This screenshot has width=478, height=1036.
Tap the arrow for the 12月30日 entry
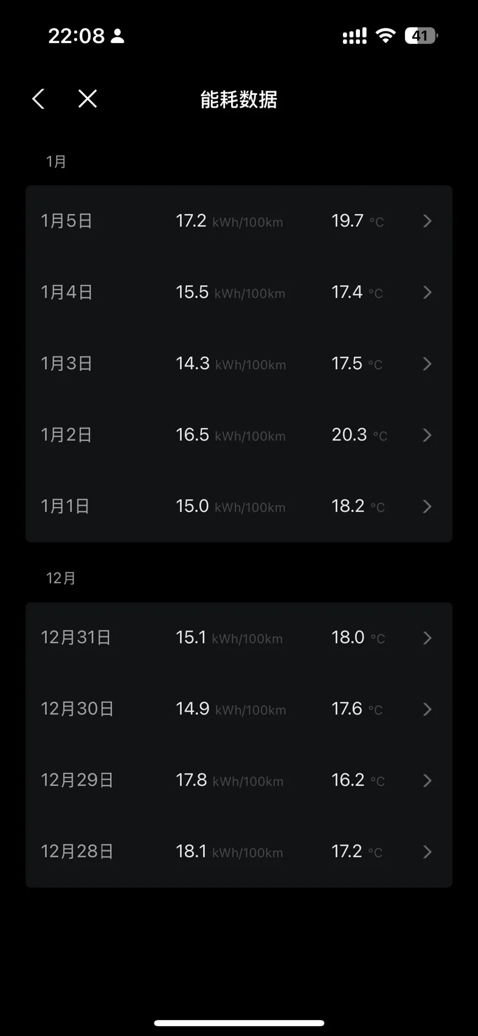(428, 709)
